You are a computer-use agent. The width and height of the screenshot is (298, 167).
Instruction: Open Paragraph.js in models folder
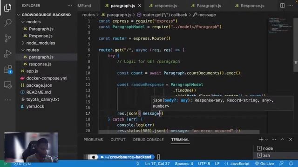41,29
